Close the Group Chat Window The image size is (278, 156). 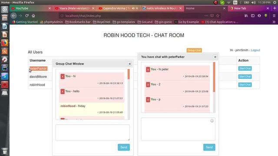click(129, 64)
